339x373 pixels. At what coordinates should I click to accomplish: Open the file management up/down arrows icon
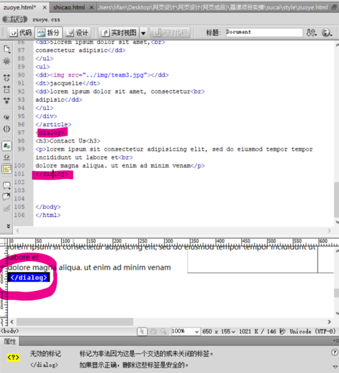pyautogui.click(x=311, y=33)
